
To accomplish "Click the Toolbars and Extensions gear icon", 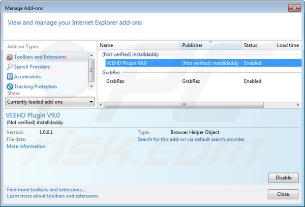I will click(x=10, y=57).
